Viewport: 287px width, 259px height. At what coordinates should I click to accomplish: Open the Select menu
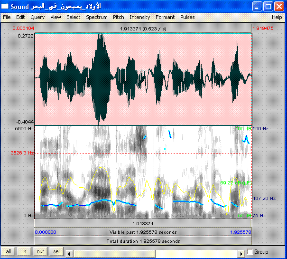pyautogui.click(x=73, y=17)
